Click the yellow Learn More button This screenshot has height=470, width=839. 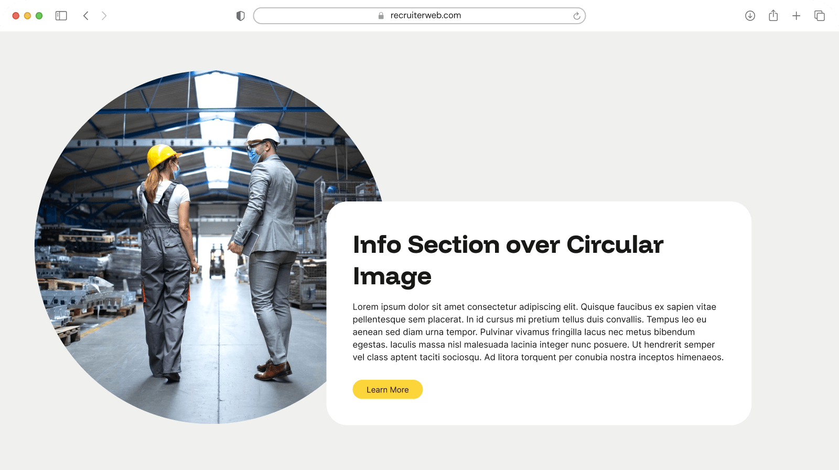point(388,389)
